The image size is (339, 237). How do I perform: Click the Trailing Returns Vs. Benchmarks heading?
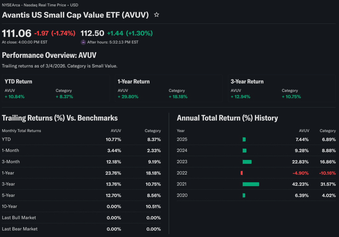pos(60,118)
